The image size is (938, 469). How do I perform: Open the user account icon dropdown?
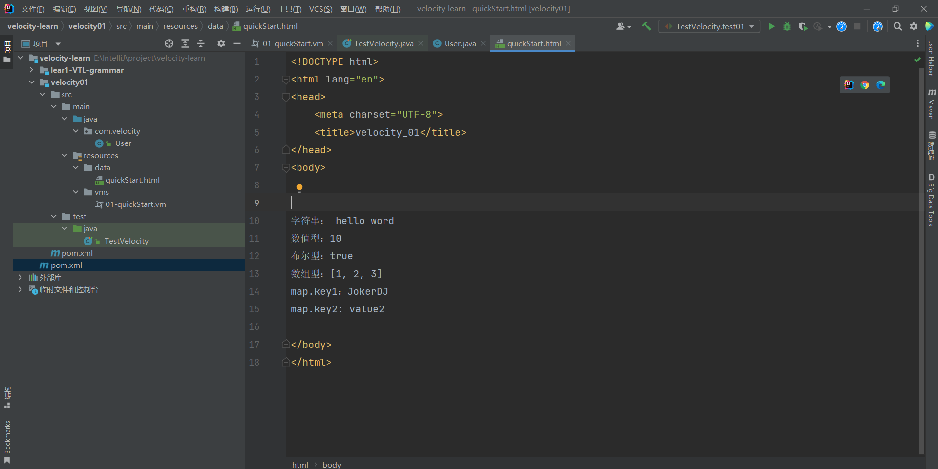tap(623, 26)
